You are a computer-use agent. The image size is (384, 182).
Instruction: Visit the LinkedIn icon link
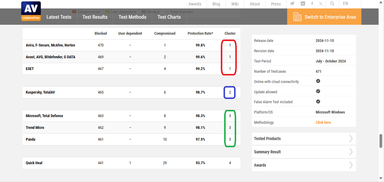[303, 4]
